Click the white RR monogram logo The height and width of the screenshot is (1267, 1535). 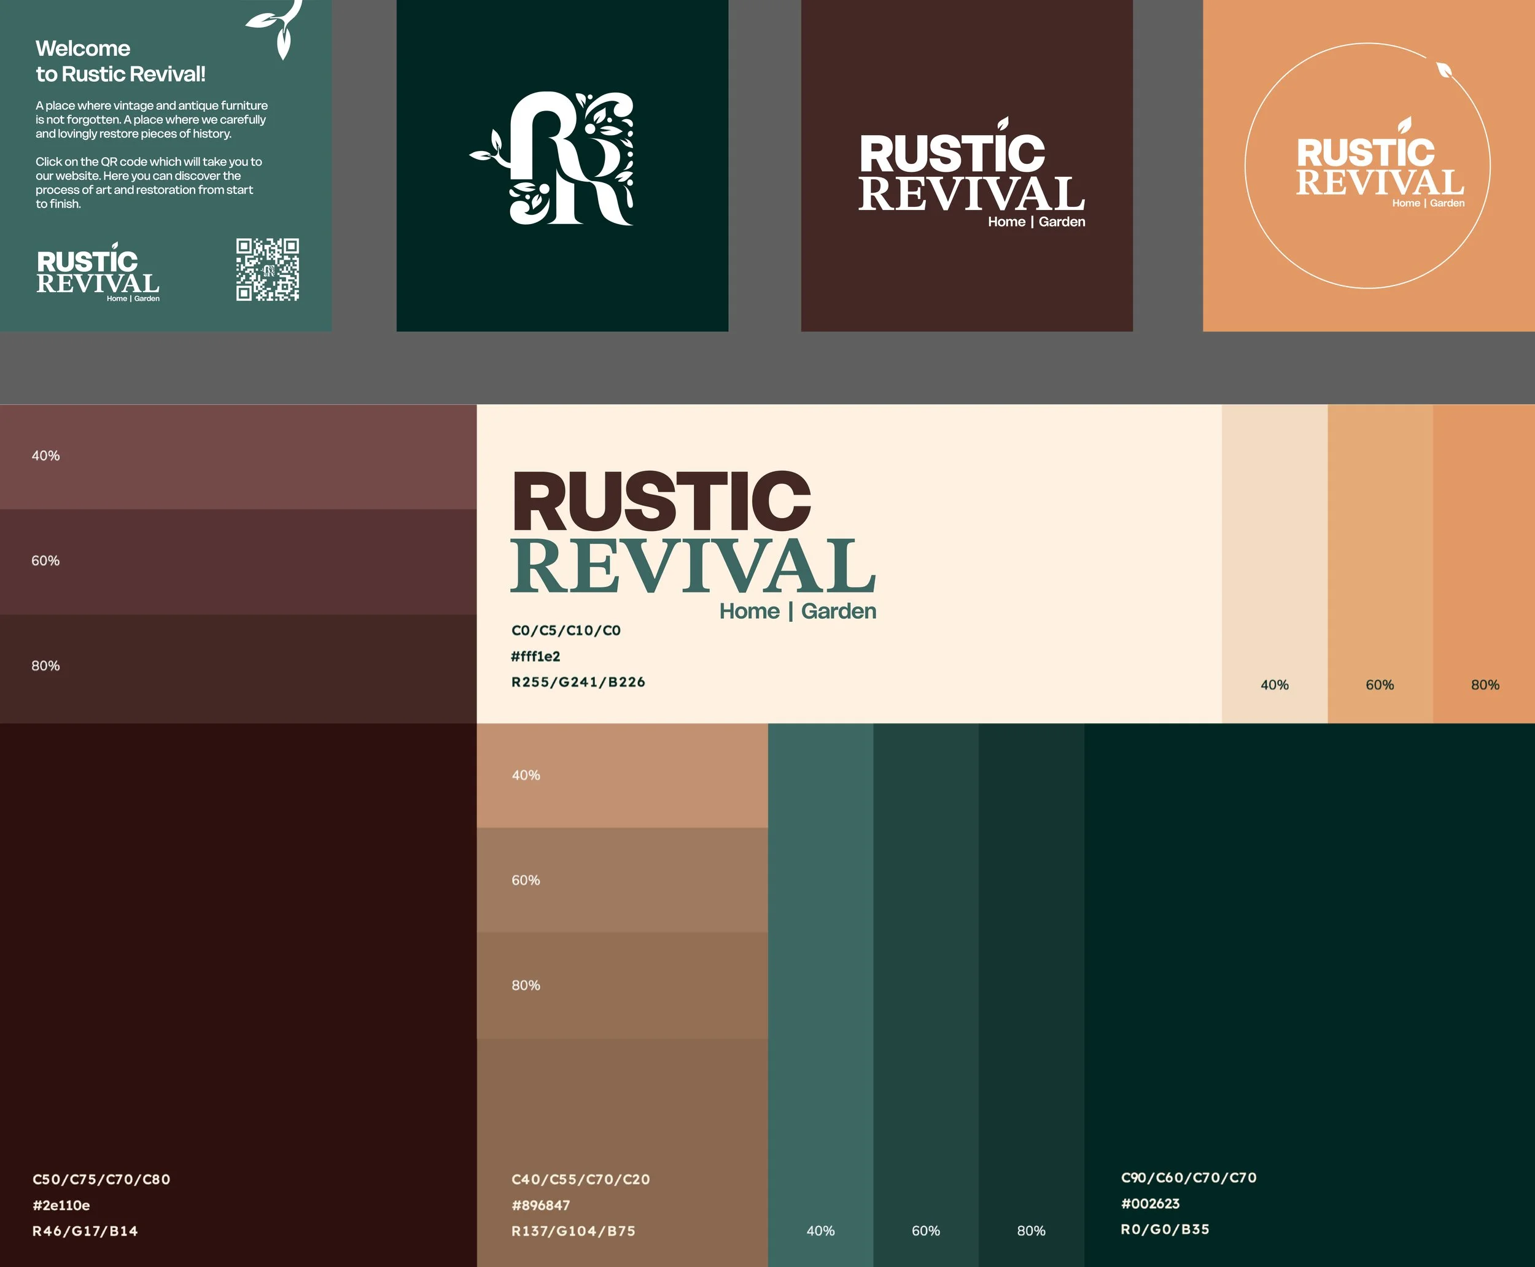click(x=552, y=158)
